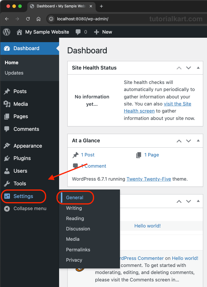Open a new browser tab with plus
Viewport: 207px width, 287px height.
pyautogui.click(x=101, y=6)
